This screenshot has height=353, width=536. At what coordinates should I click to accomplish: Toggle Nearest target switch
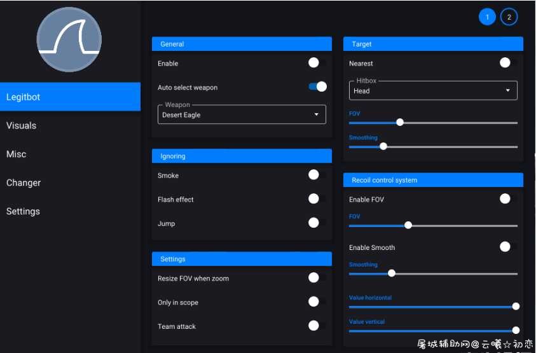point(508,62)
